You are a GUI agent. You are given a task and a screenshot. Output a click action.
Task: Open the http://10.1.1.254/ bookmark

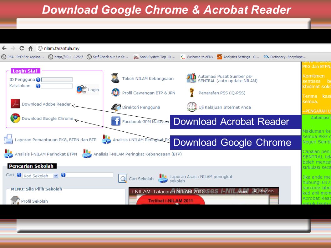click(66, 57)
